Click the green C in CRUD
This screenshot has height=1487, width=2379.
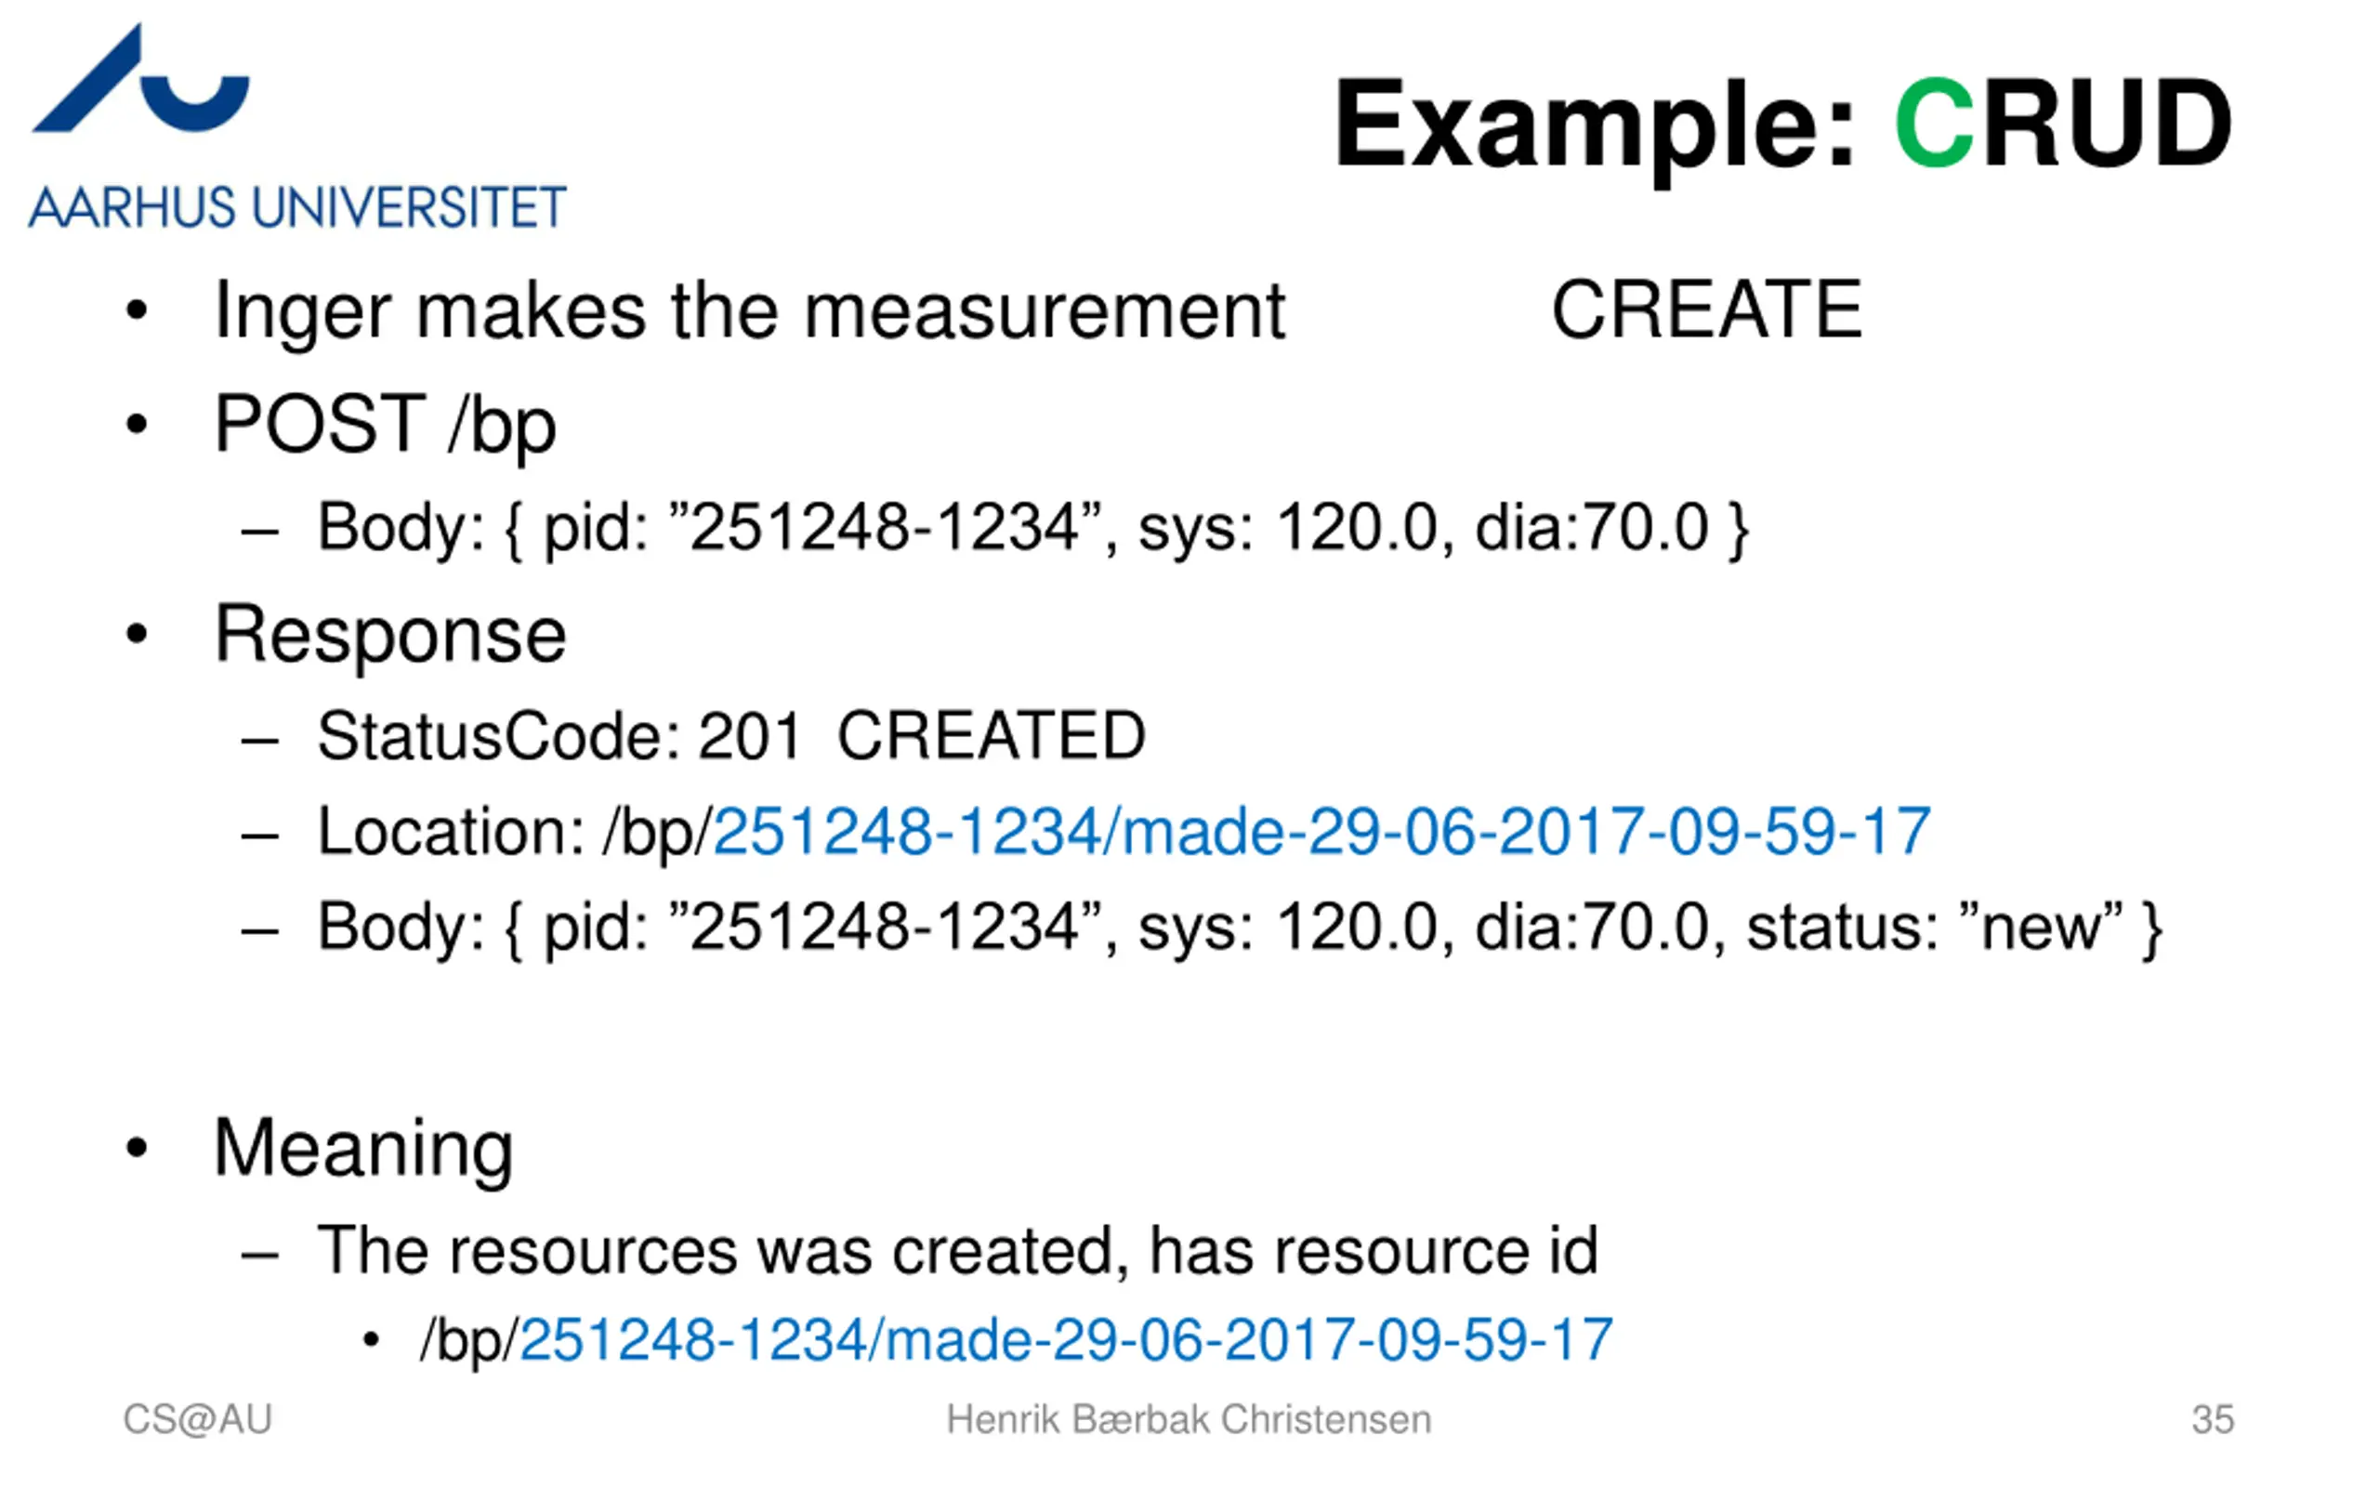point(1934,124)
